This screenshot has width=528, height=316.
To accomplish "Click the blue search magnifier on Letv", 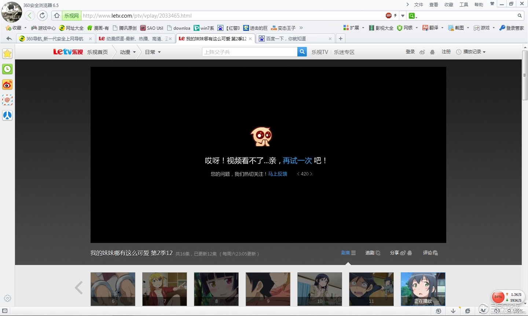I will [302, 52].
